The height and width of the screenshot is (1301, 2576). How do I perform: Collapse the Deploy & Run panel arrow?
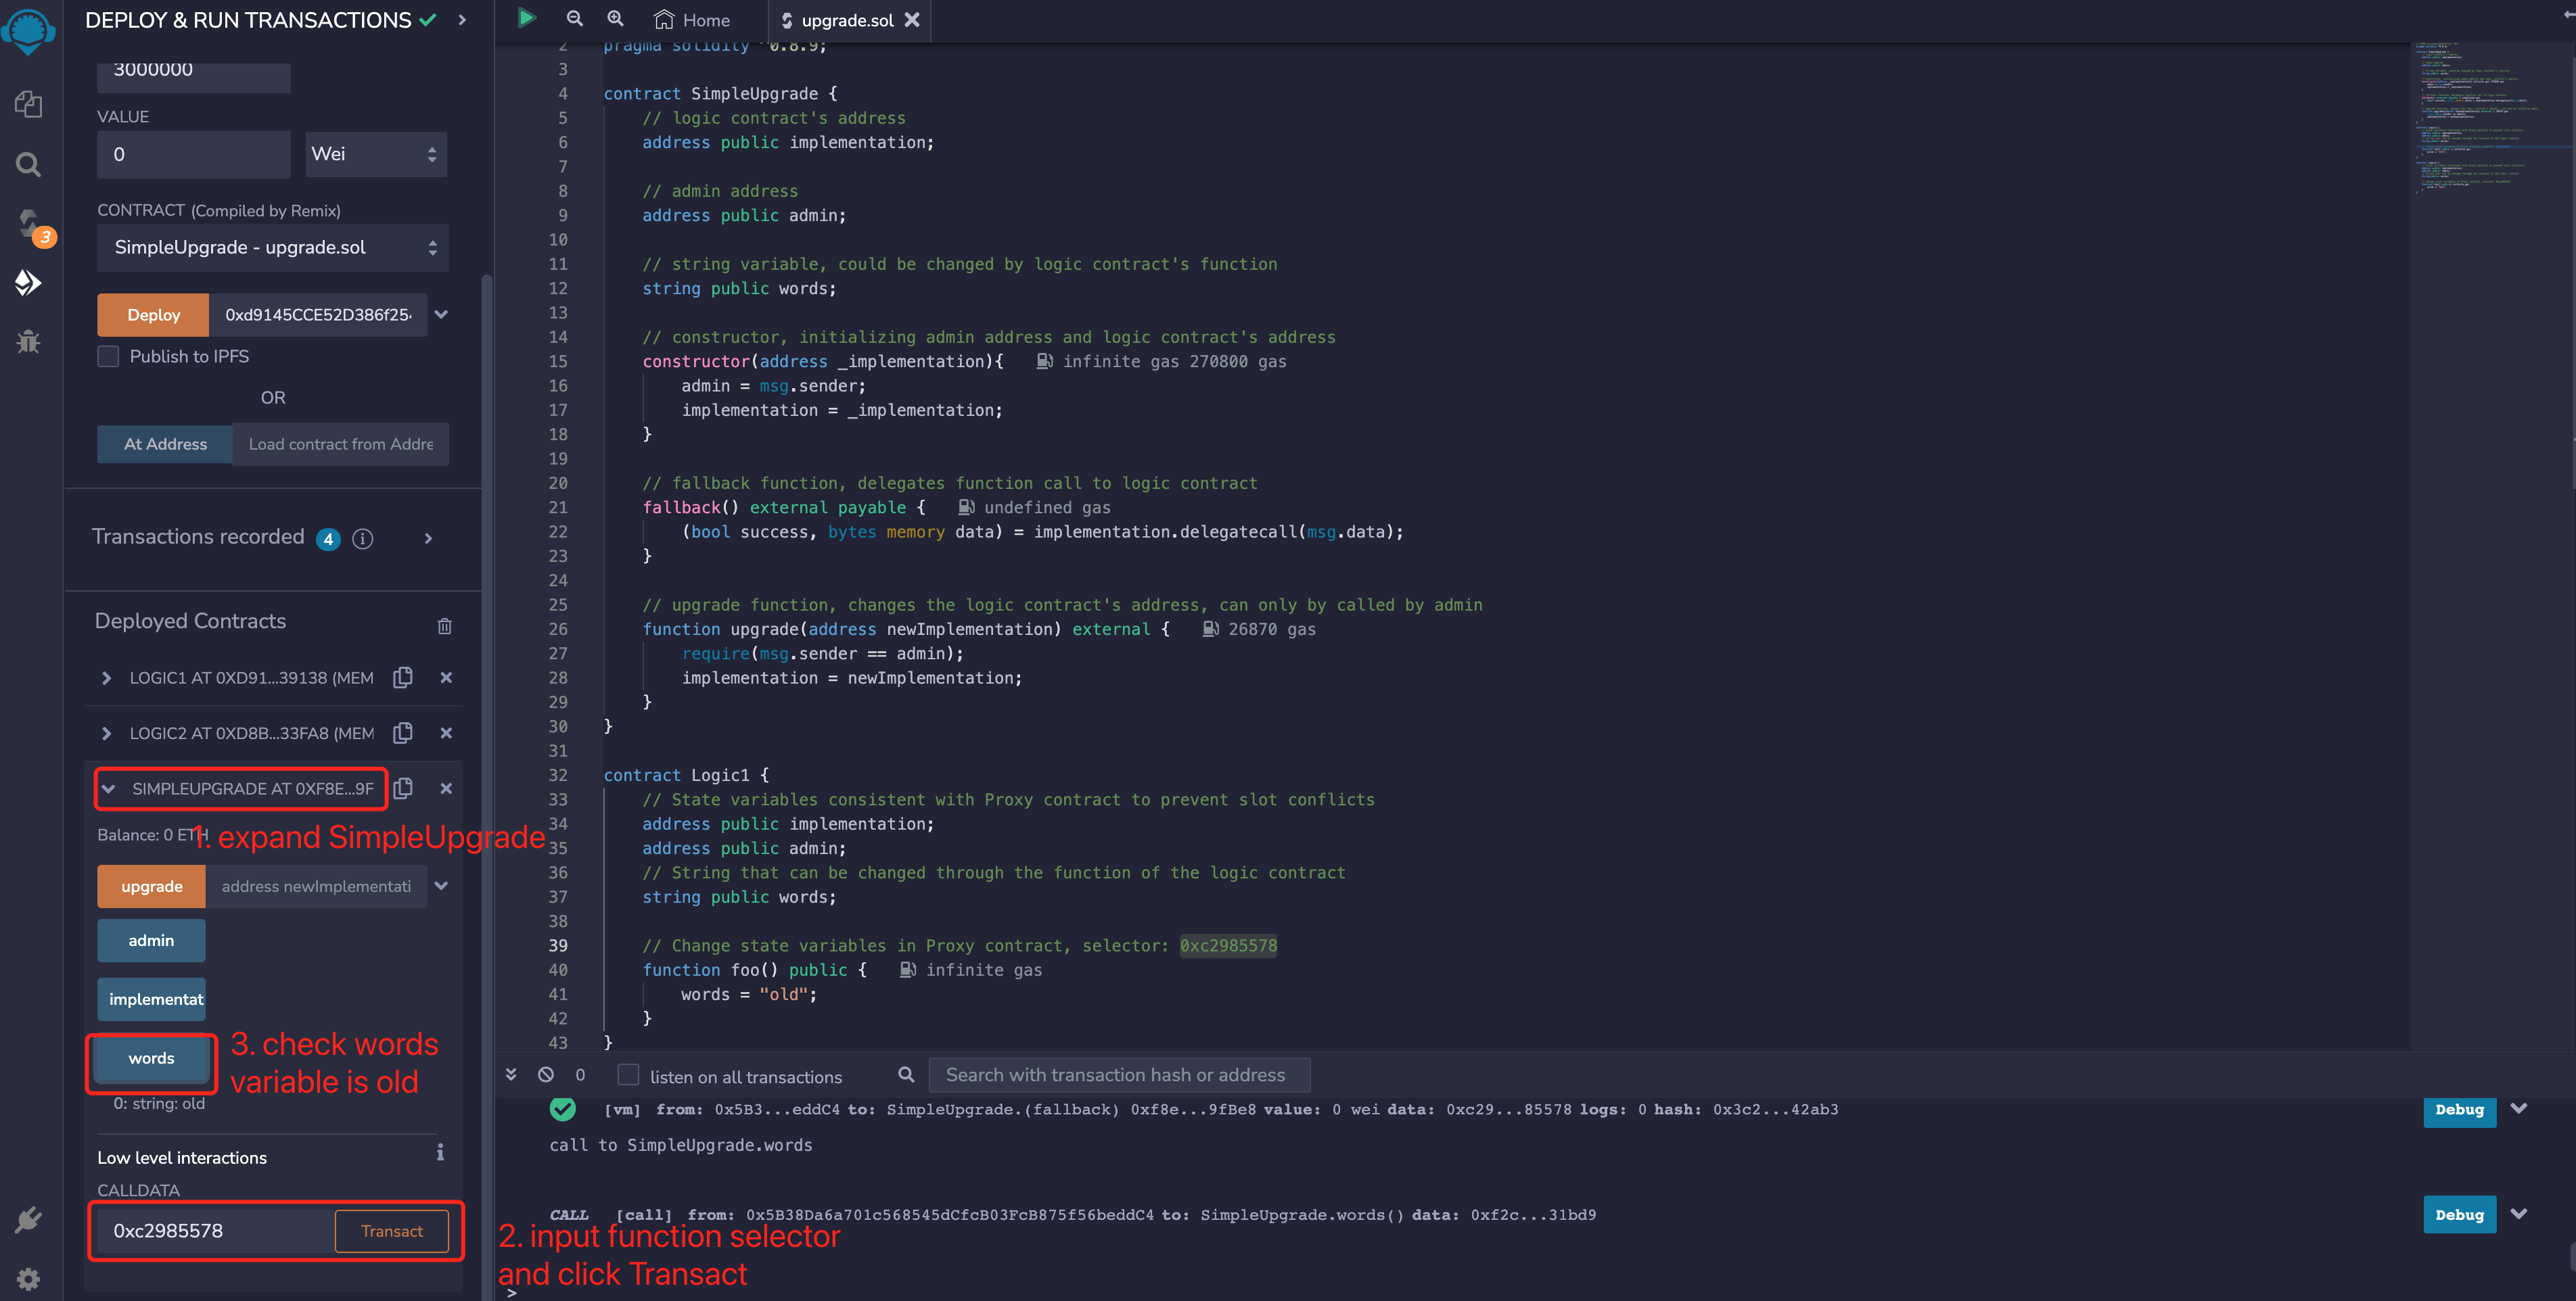(462, 20)
